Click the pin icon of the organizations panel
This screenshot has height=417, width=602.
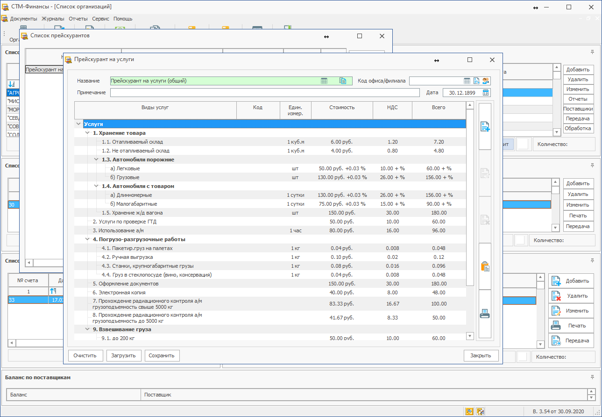click(x=592, y=52)
